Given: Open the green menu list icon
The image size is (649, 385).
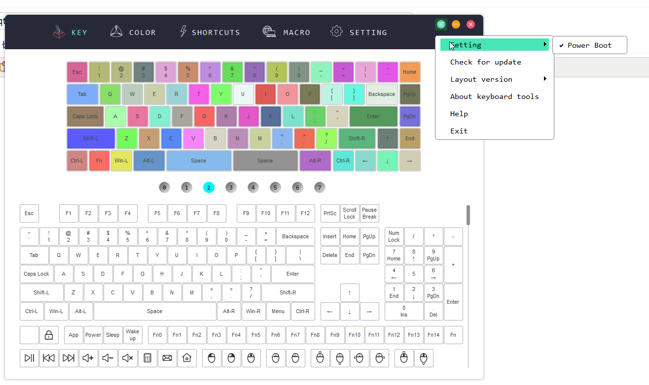Looking at the screenshot, I should (441, 24).
